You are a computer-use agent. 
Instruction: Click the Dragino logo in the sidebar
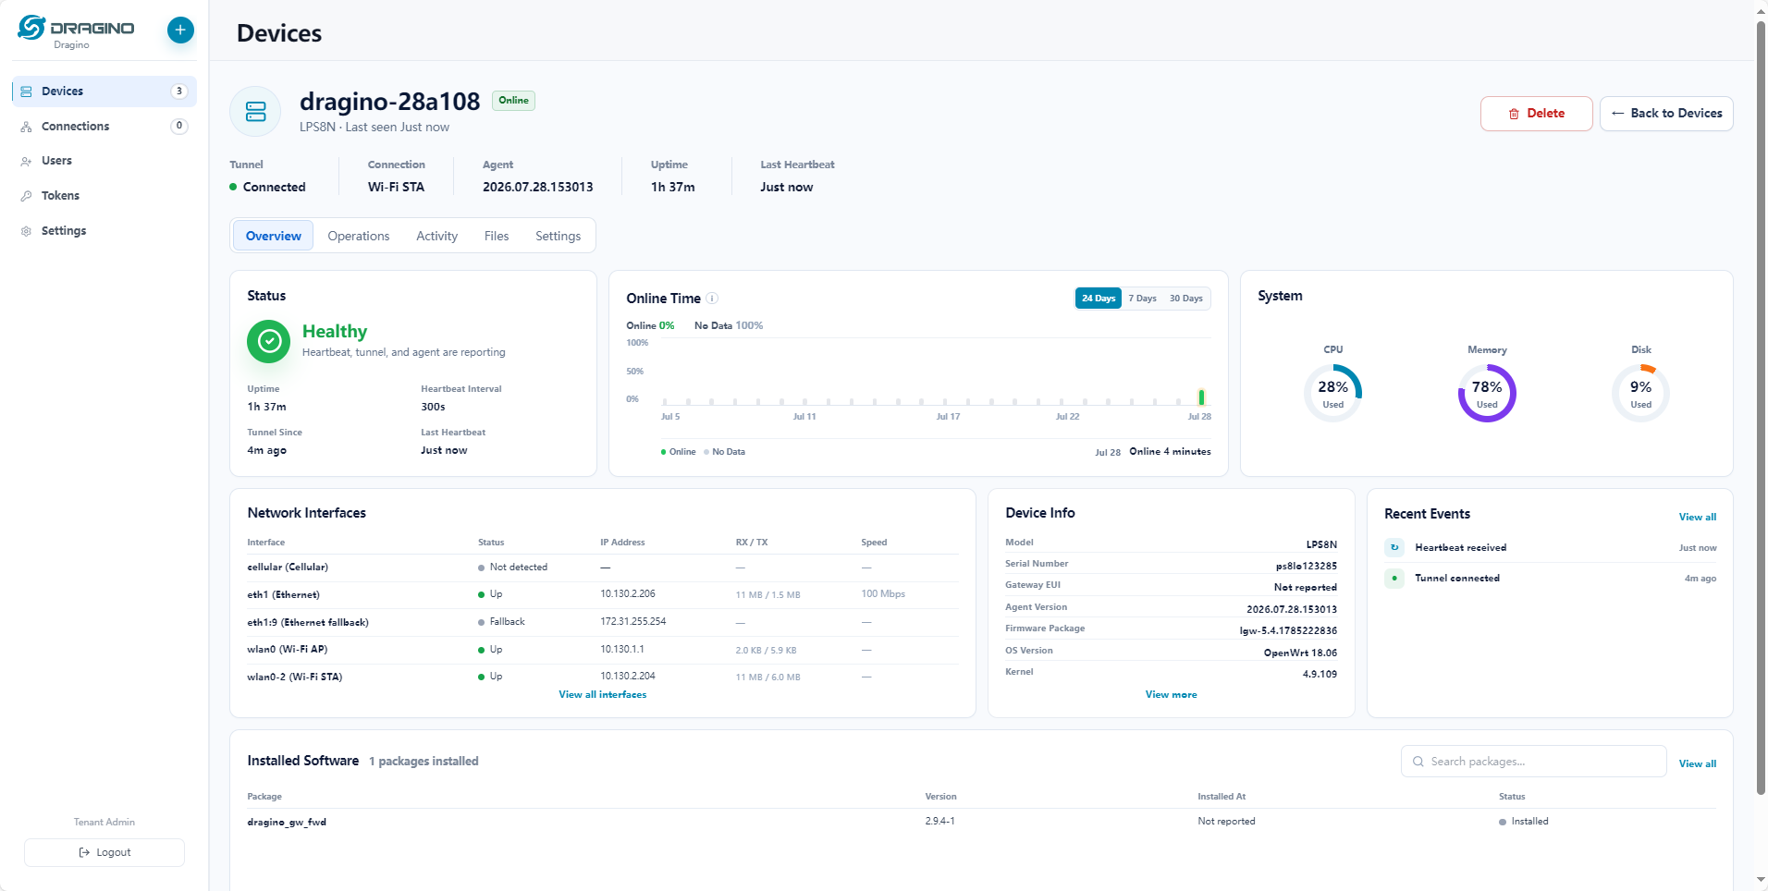(x=76, y=31)
